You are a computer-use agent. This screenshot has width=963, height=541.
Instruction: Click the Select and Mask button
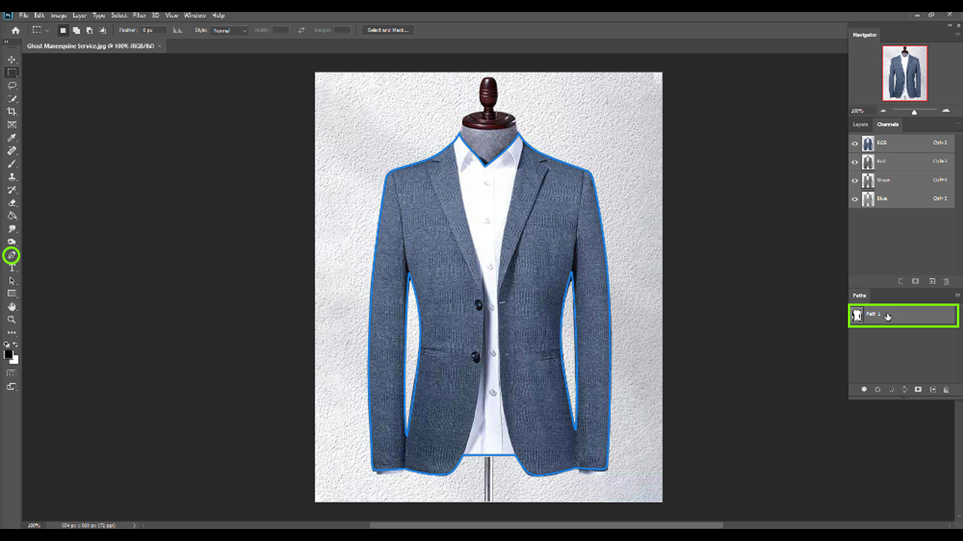[387, 30]
